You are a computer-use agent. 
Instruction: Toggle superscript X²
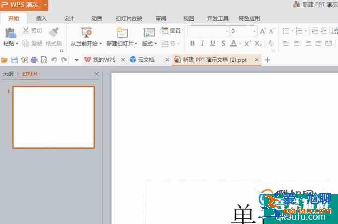coord(248,43)
